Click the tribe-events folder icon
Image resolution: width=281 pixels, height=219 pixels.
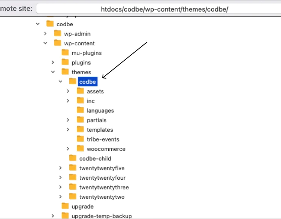tap(80, 139)
